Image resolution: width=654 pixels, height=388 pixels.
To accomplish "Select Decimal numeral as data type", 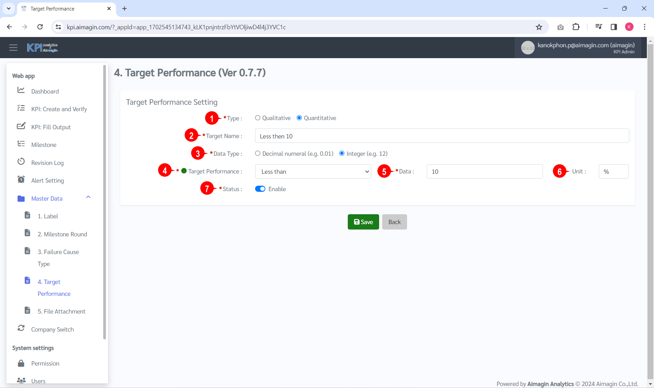I will (x=258, y=153).
